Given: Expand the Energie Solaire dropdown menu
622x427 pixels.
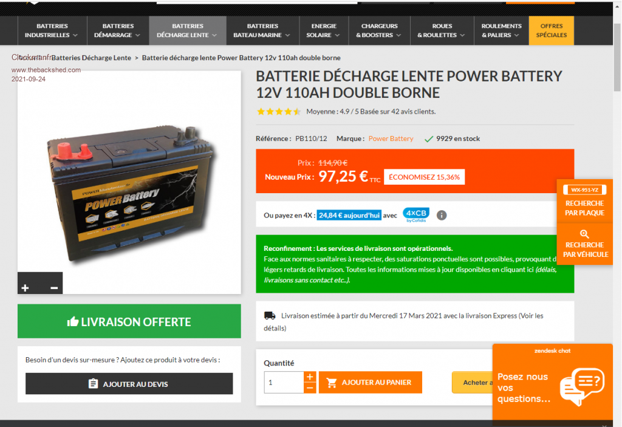Looking at the screenshot, I should pos(324,30).
